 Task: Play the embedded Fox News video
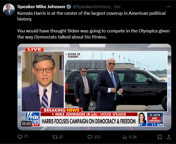tap(94, 87)
